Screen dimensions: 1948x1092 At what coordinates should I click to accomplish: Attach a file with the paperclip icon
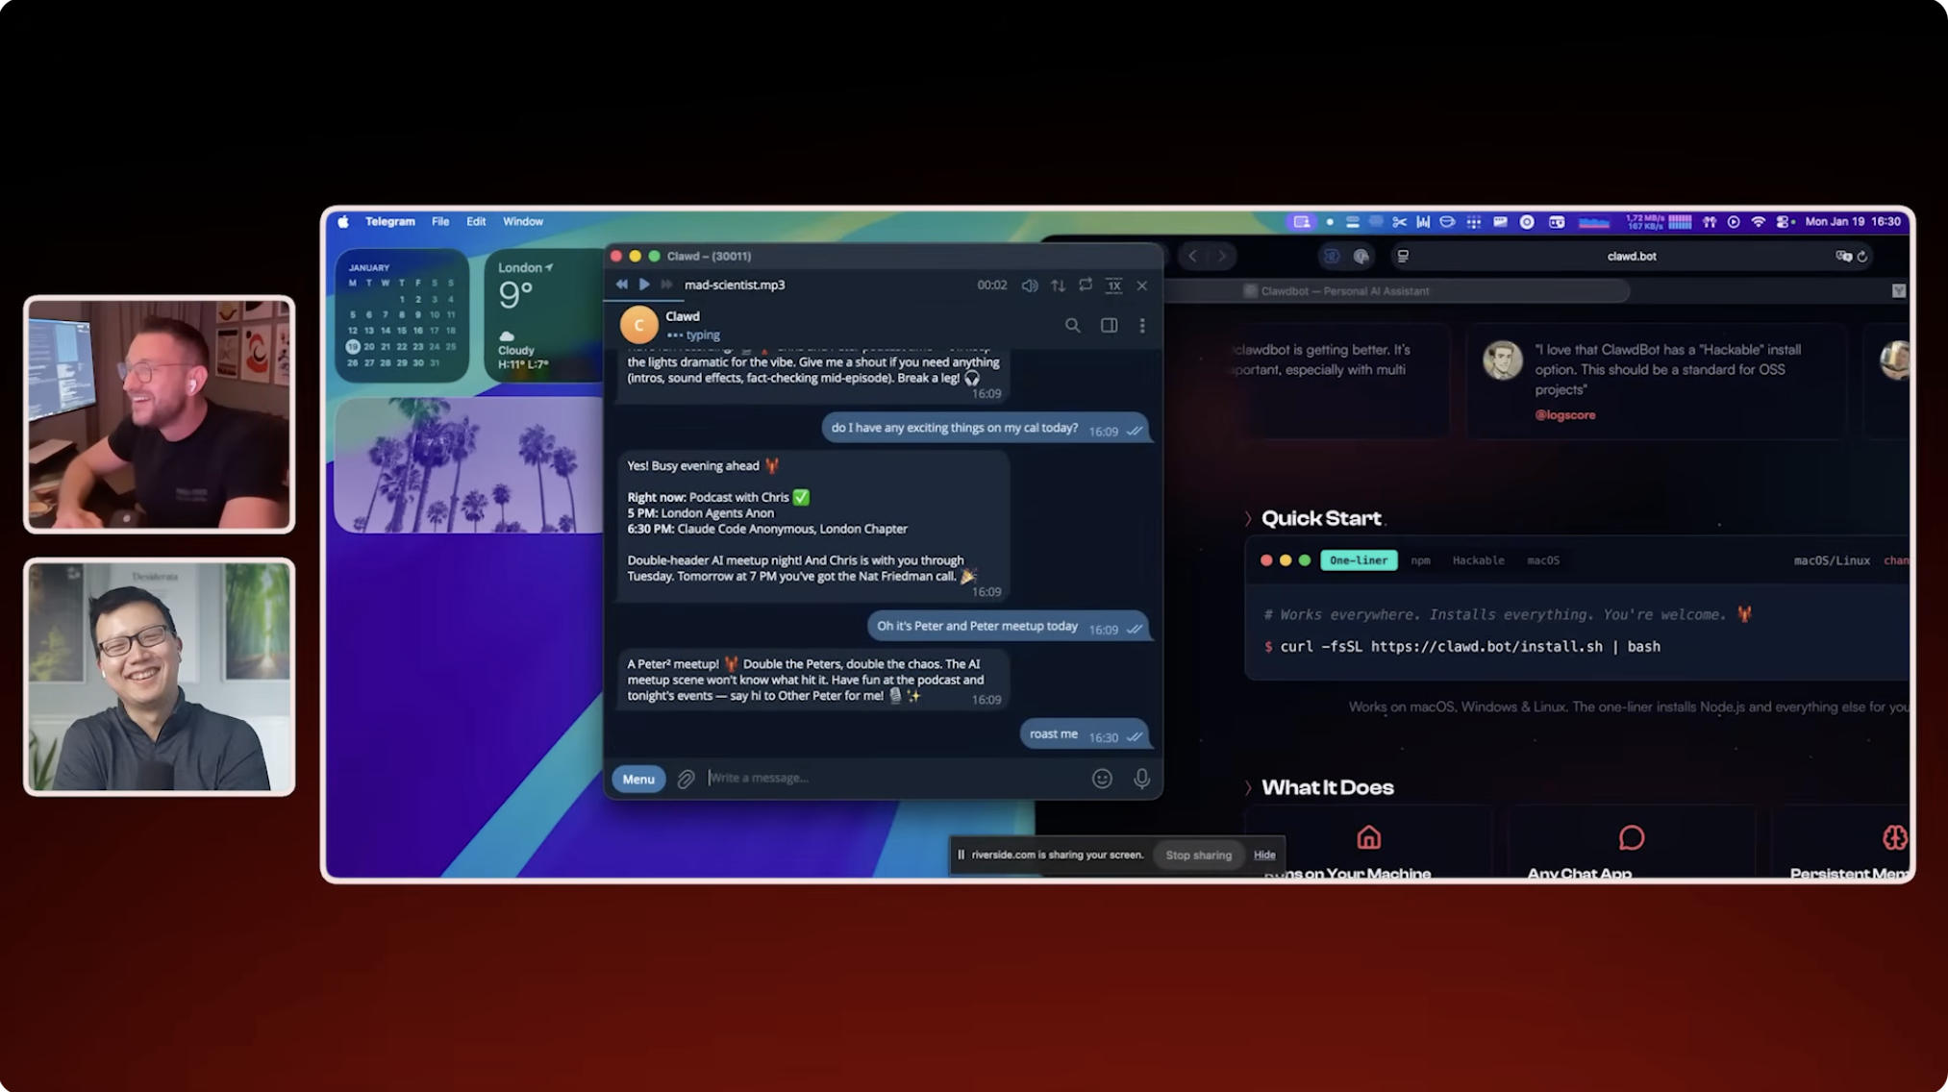pos(686,779)
